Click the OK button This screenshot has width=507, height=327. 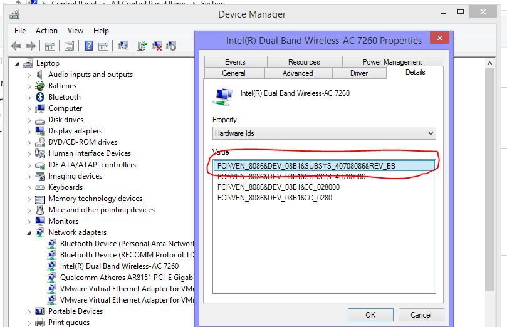370,314
